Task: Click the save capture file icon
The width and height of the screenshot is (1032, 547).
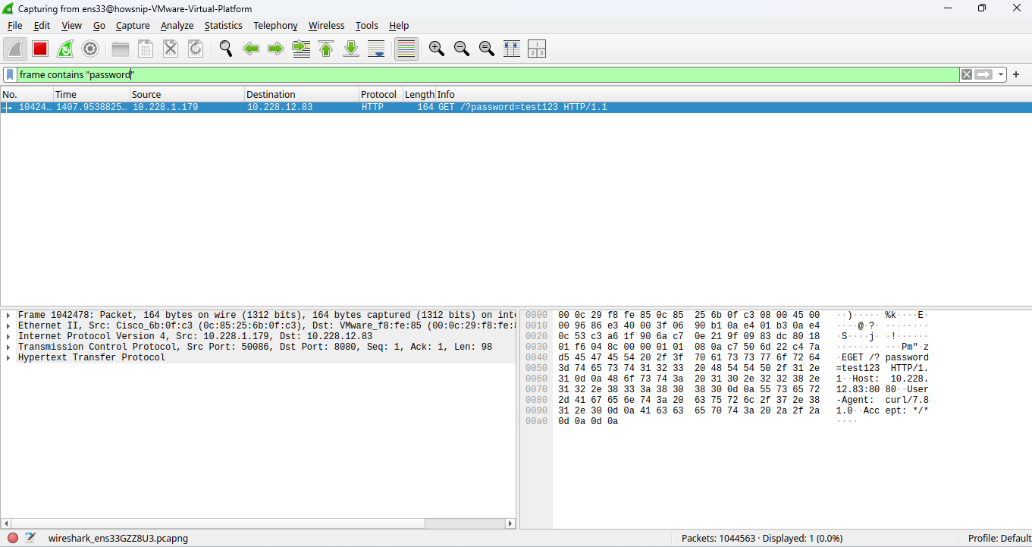Action: [146, 49]
